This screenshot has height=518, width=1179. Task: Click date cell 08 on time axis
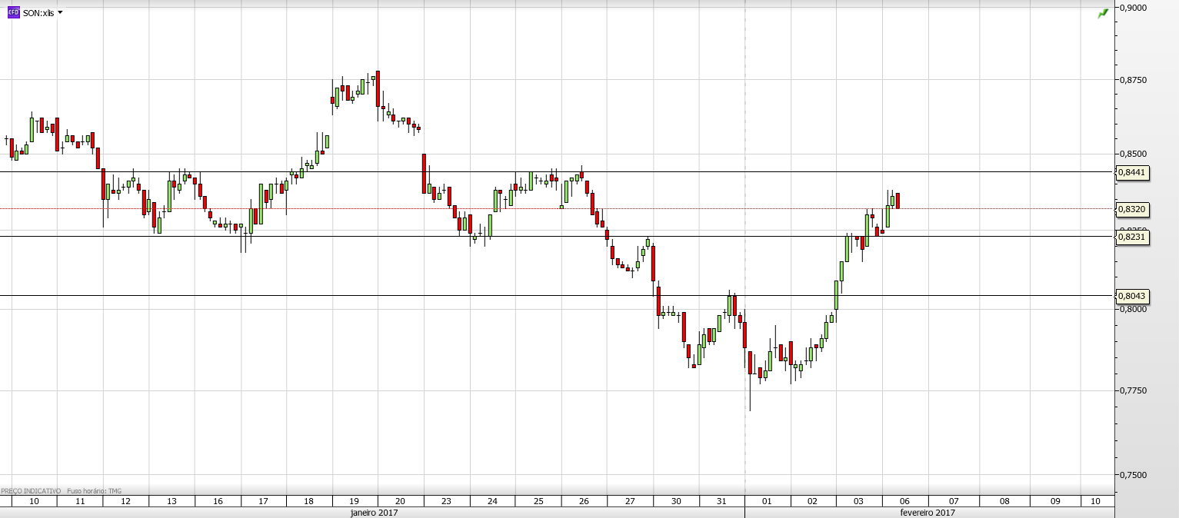1004,501
